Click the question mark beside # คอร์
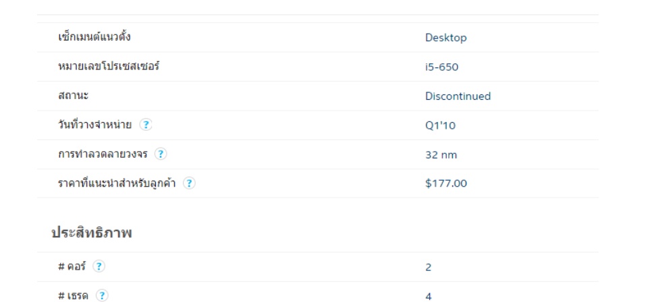Screen dimensions: 648x302 coord(99,266)
